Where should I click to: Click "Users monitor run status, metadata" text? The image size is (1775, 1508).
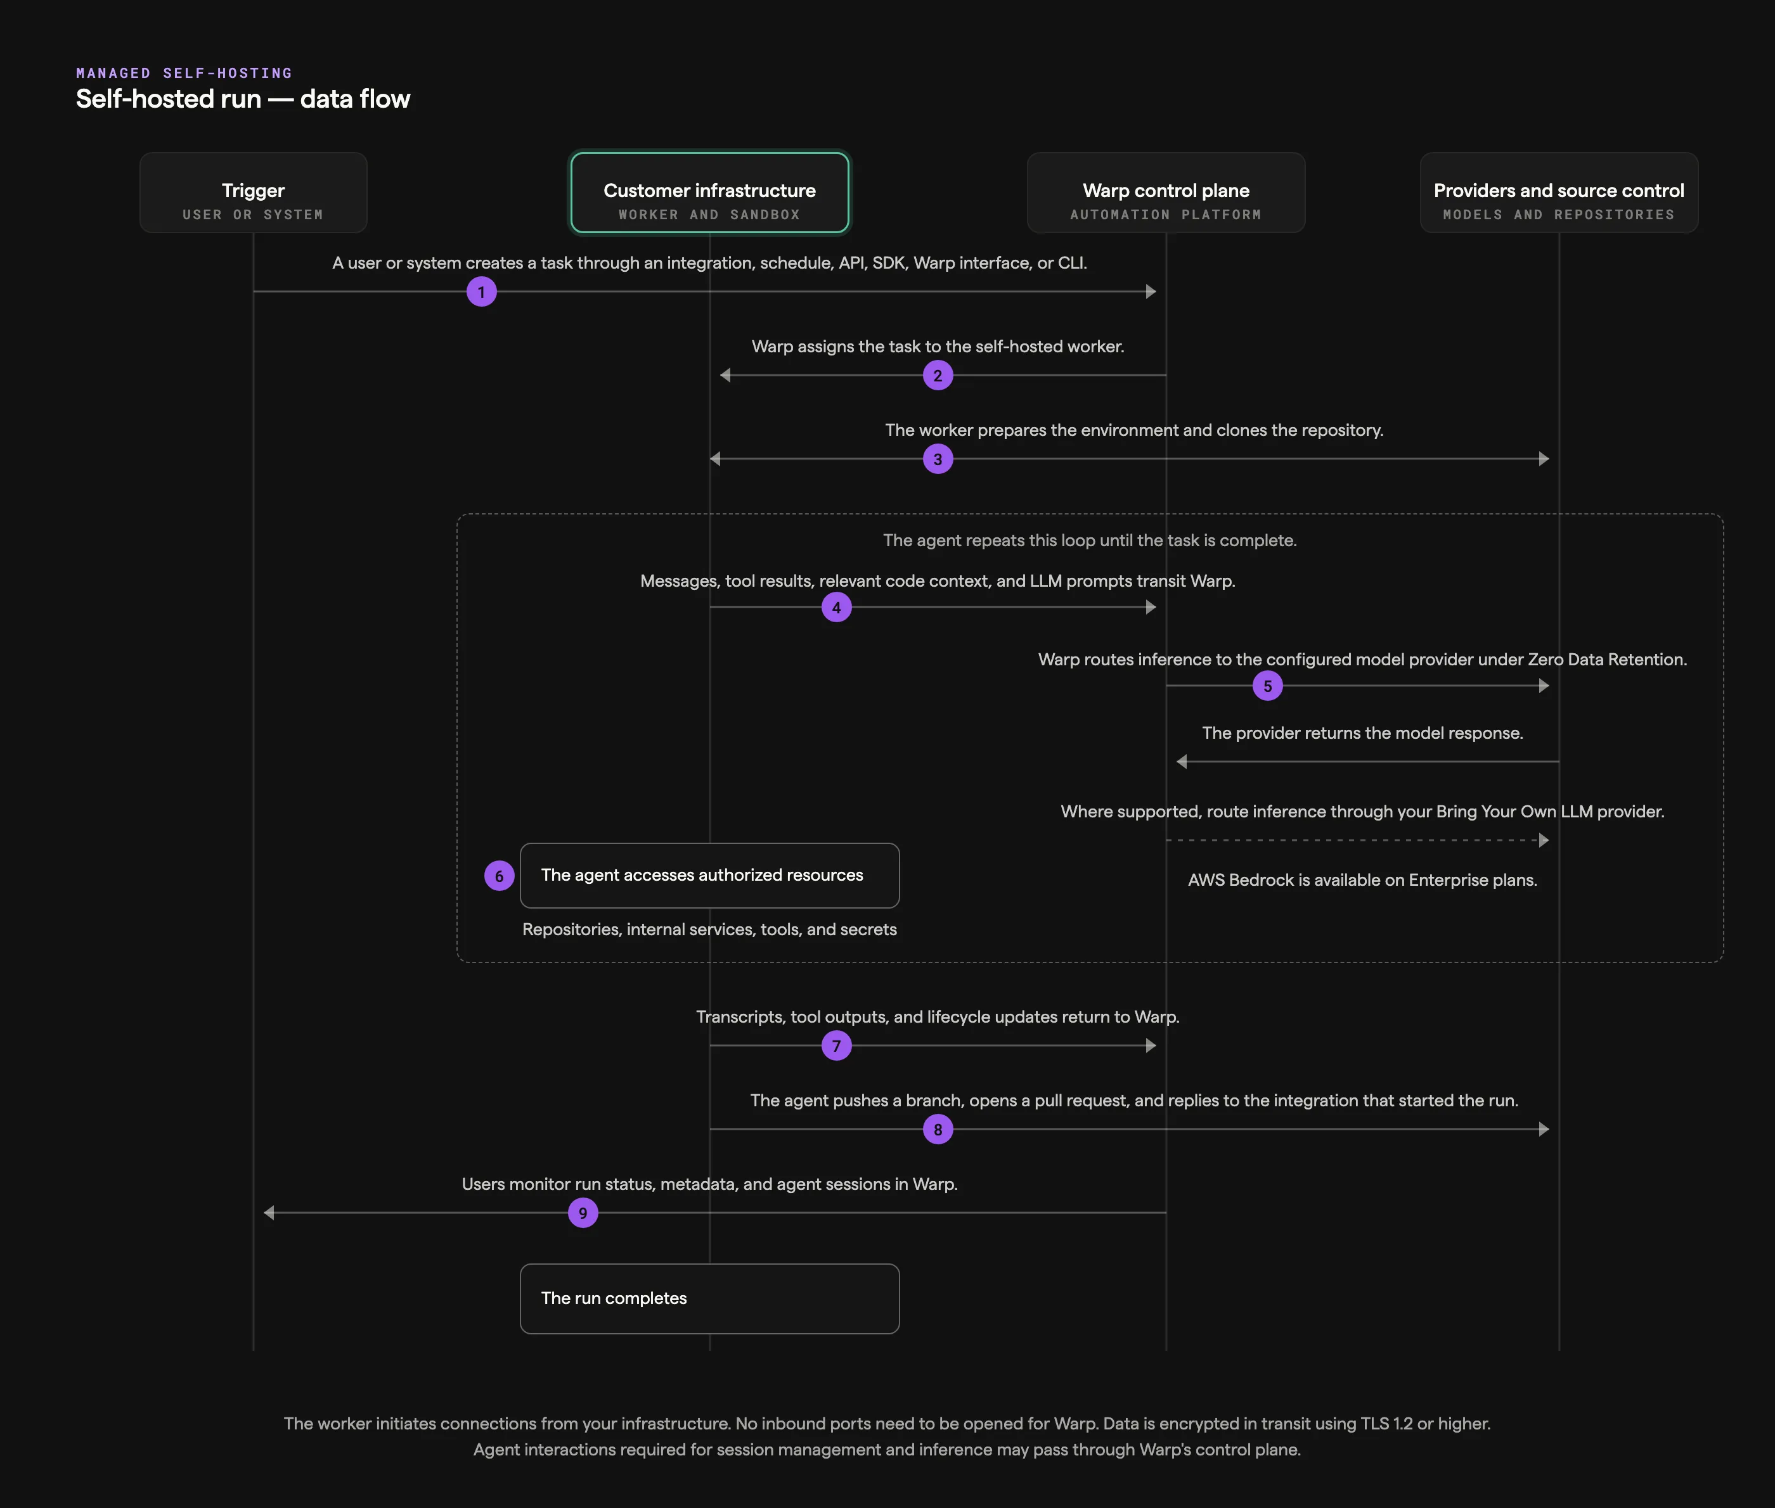point(710,1184)
